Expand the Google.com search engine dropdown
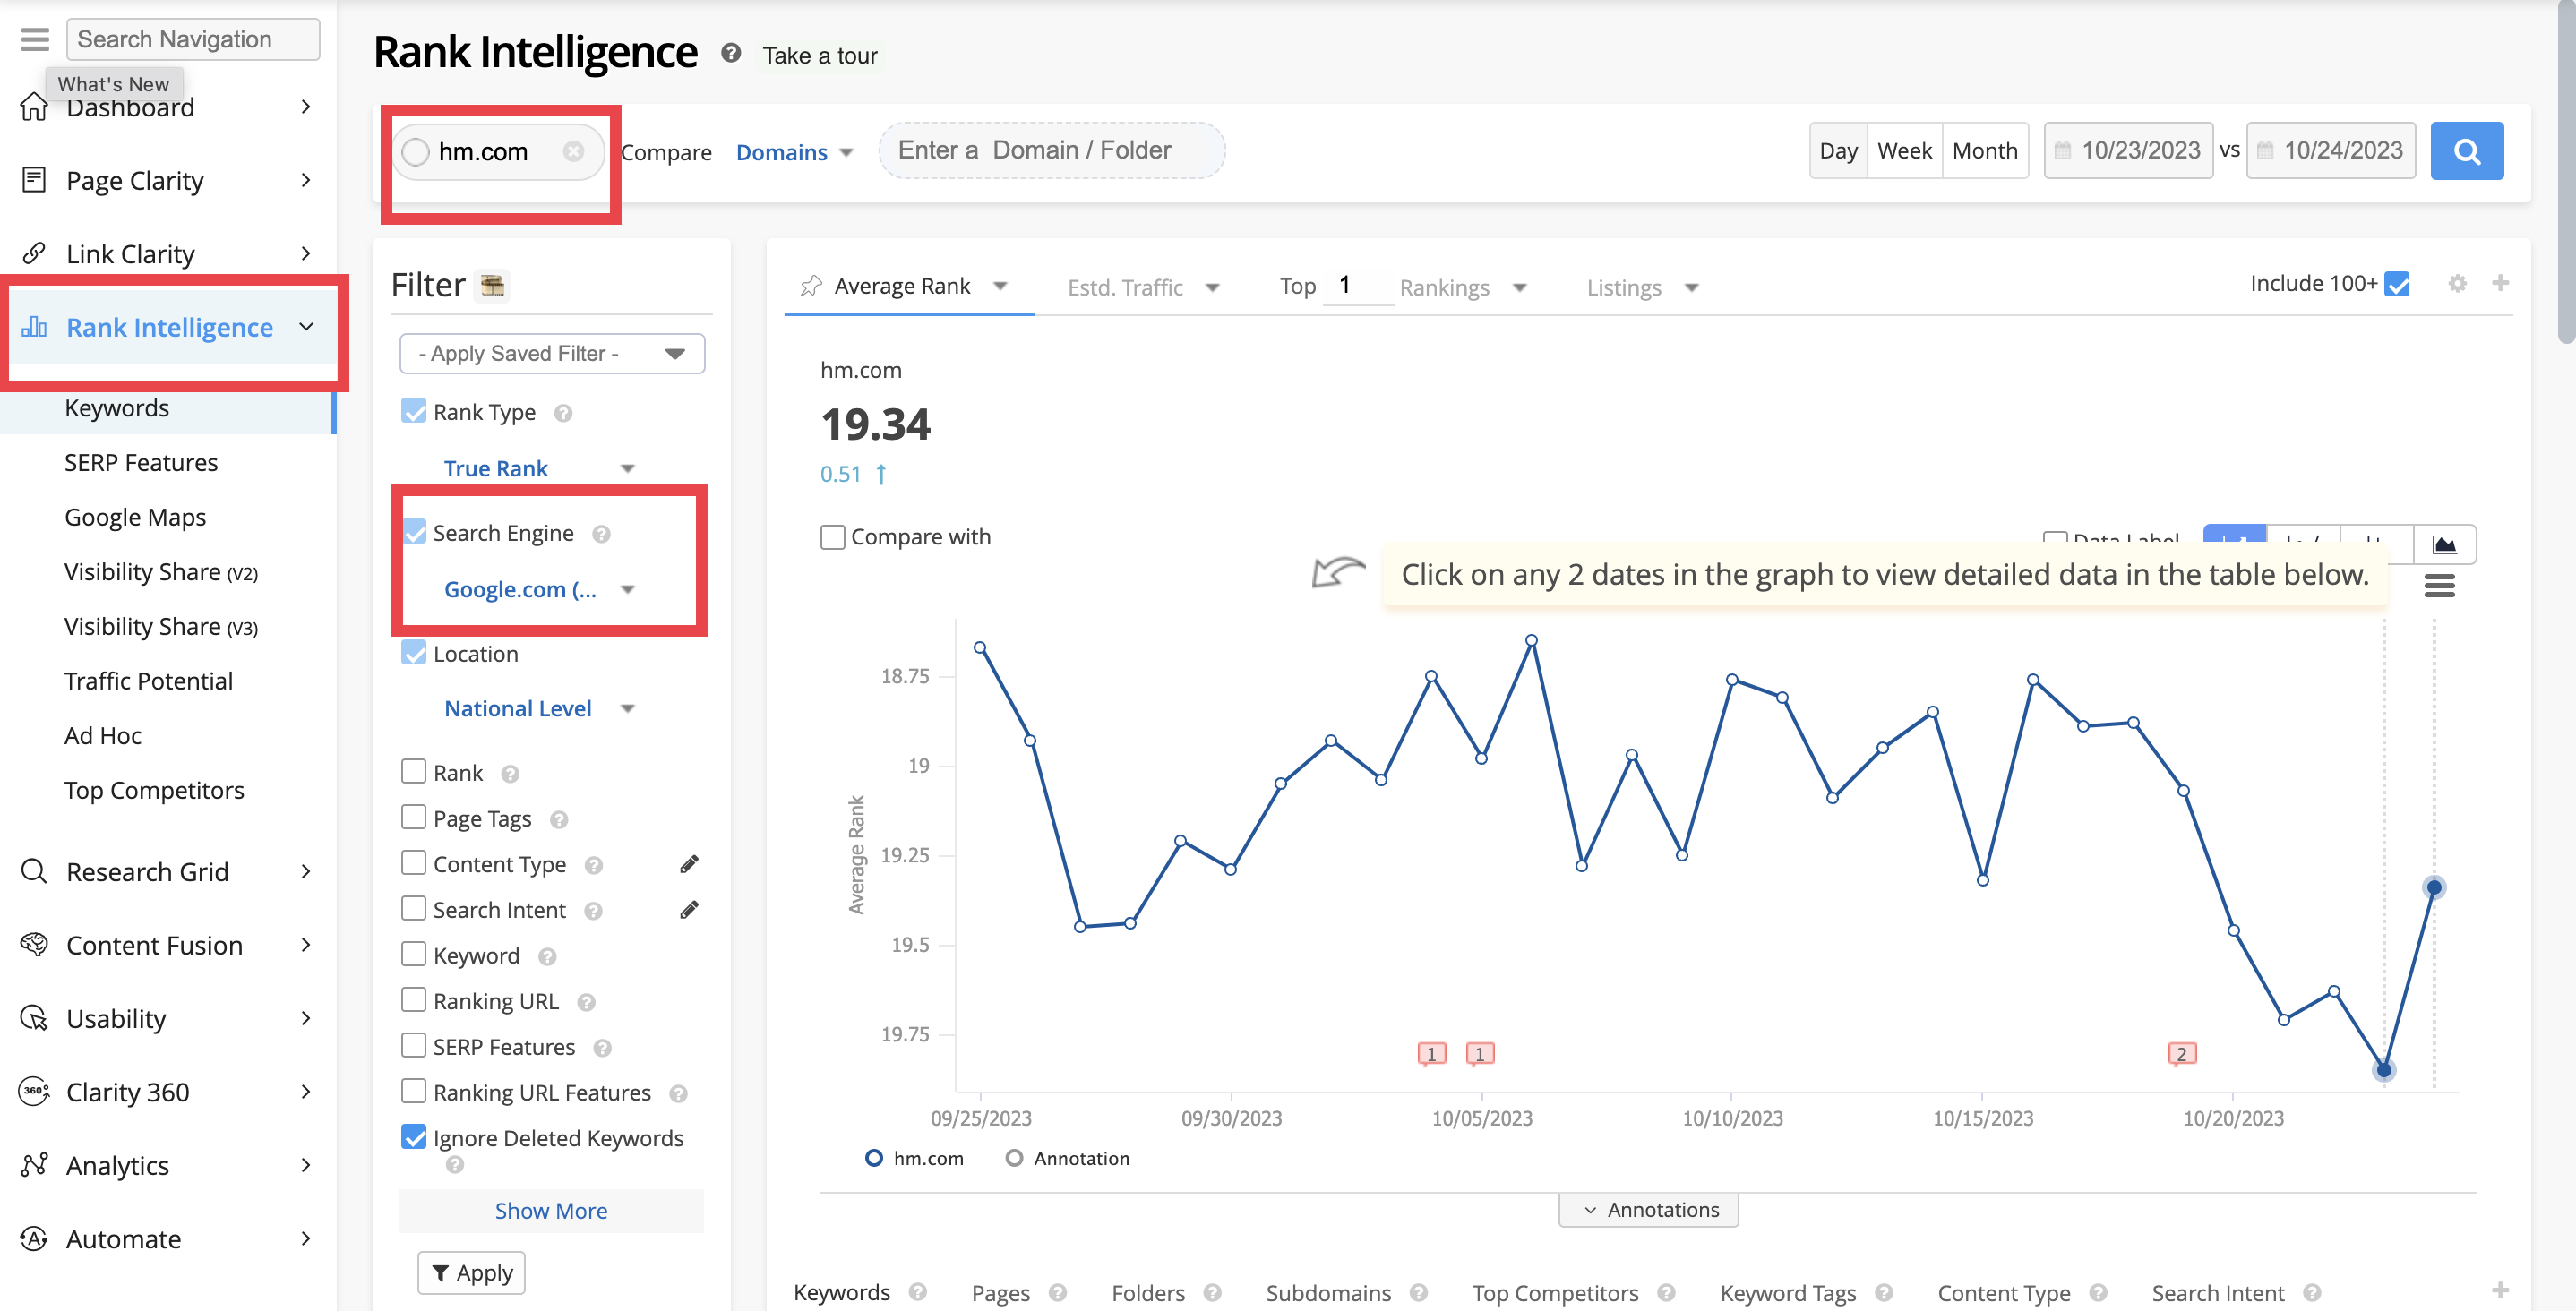 [x=539, y=589]
